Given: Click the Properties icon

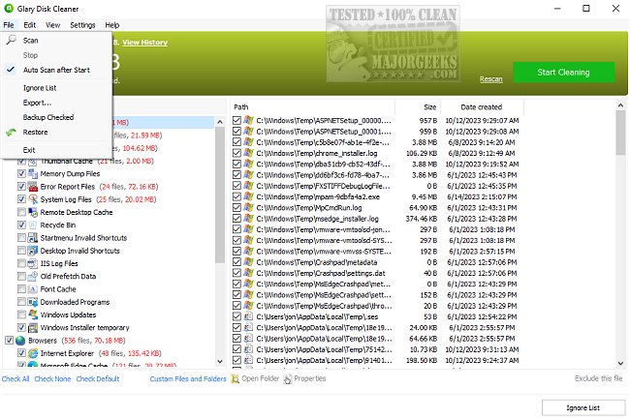Looking at the screenshot, I should (x=288, y=378).
